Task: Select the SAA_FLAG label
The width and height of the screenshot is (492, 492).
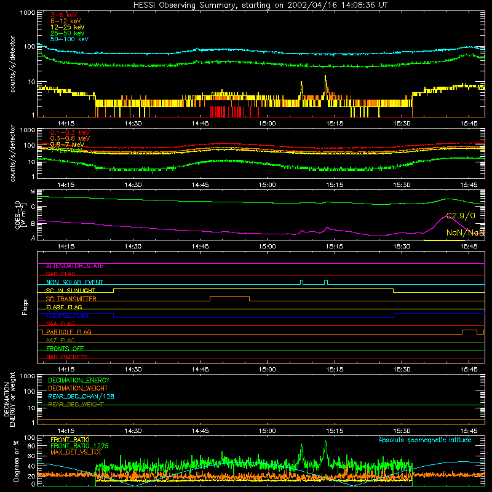Action: click(60, 324)
